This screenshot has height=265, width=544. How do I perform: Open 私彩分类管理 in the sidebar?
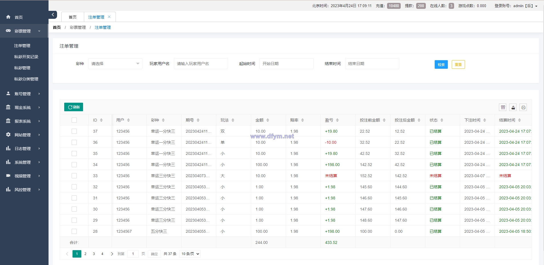[x=26, y=79]
